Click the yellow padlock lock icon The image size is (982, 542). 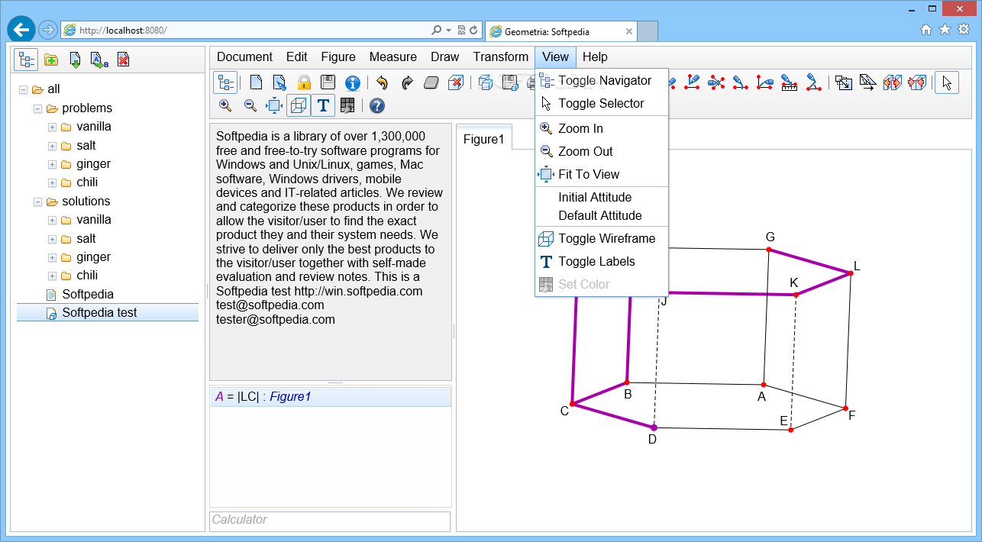point(304,82)
